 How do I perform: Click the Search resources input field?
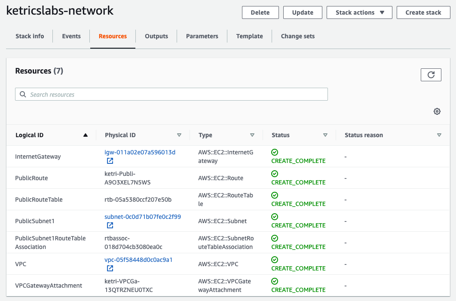click(172, 94)
